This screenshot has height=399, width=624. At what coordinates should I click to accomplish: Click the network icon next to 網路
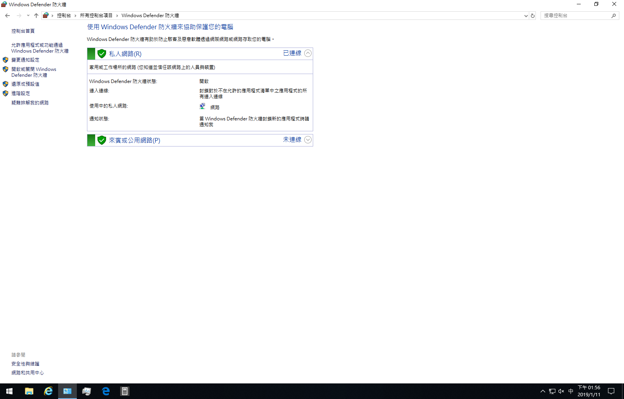pyautogui.click(x=202, y=106)
